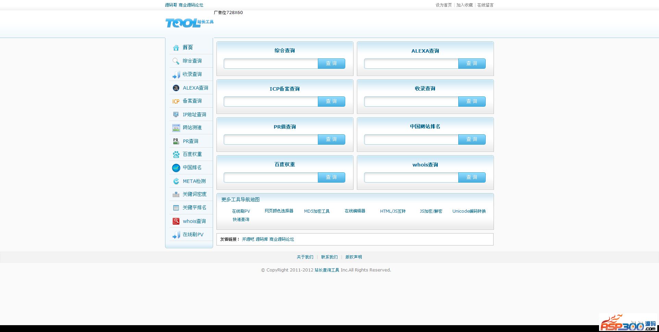The height and width of the screenshot is (332, 659).
Task: Click the orange ICP icon in sidebar
Action: (x=176, y=101)
